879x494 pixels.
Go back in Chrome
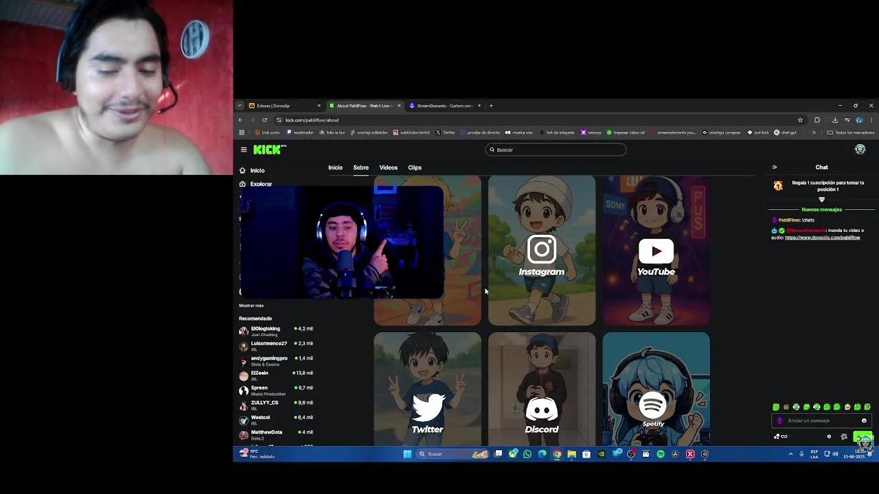(240, 120)
